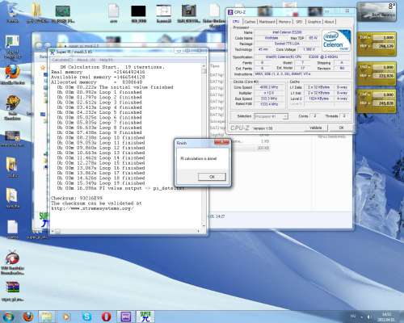This screenshot has height=323, width=404.
Task: Open the black thumbnail desktop file
Action: (x=138, y=14)
